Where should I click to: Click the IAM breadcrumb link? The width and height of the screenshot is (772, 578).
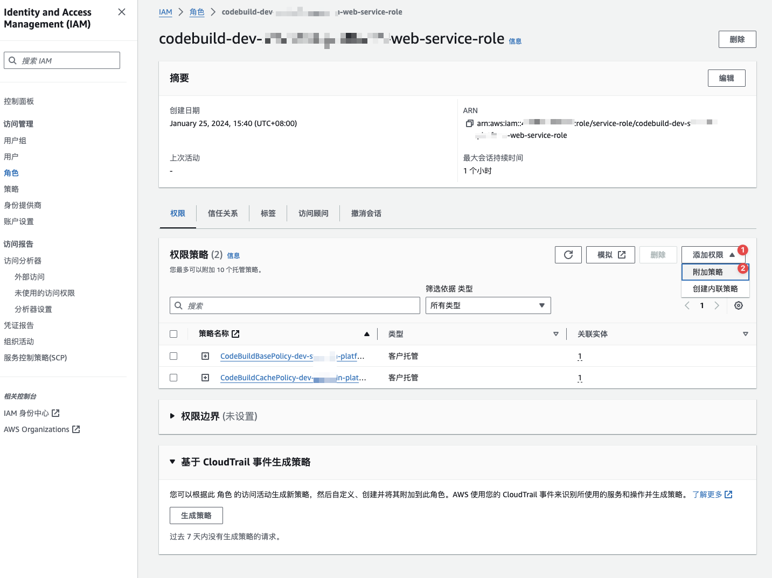[x=165, y=12]
